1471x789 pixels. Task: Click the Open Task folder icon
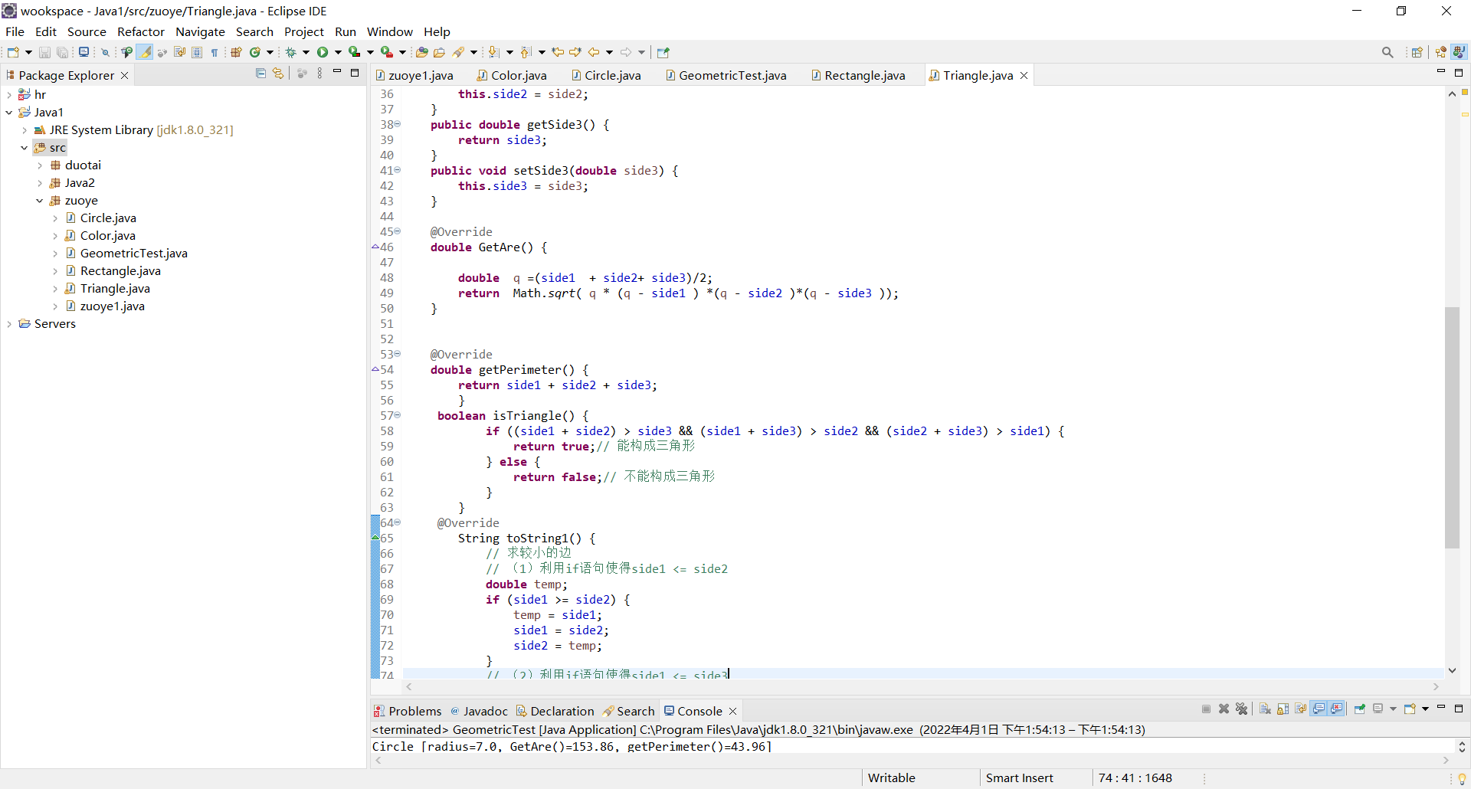[x=439, y=52]
